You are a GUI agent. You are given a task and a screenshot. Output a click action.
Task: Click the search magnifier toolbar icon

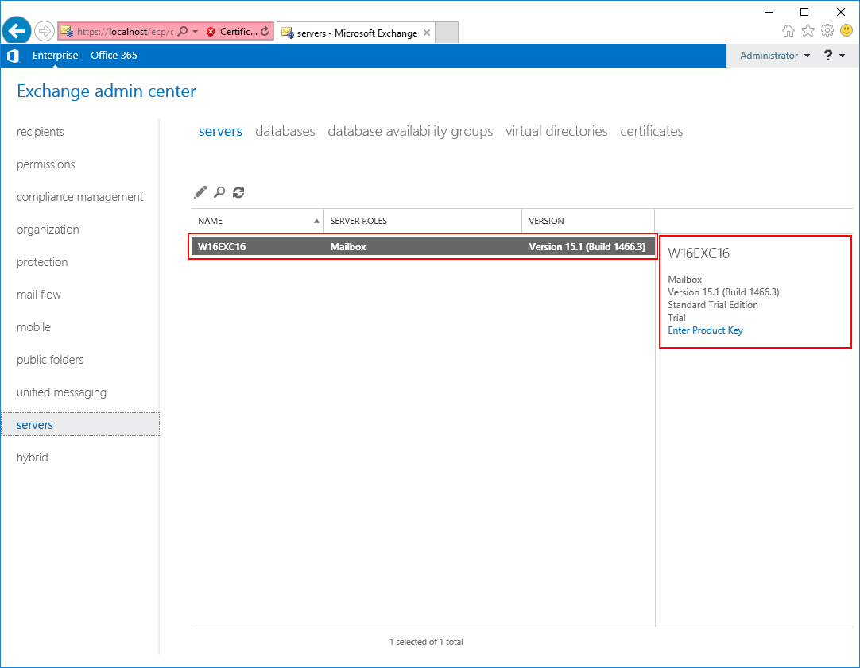coord(219,192)
